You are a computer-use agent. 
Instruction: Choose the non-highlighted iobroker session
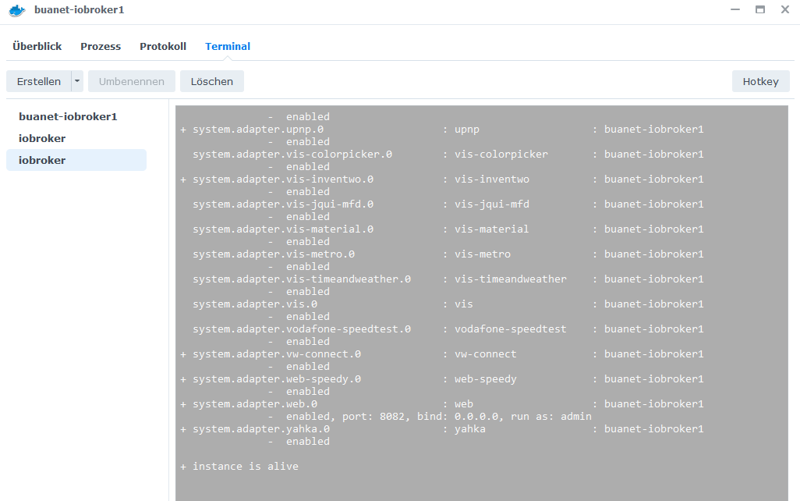click(42, 138)
